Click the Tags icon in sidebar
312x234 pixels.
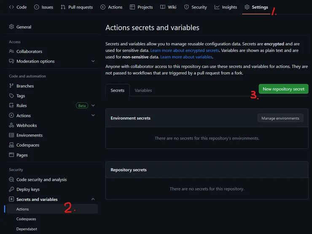pyautogui.click(x=12, y=96)
